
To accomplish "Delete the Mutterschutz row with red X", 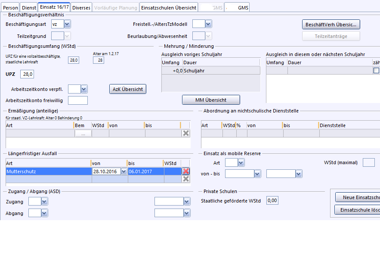I will (186, 171).
